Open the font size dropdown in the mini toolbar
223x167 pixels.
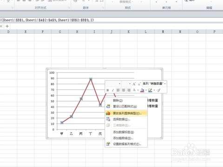[130, 84]
